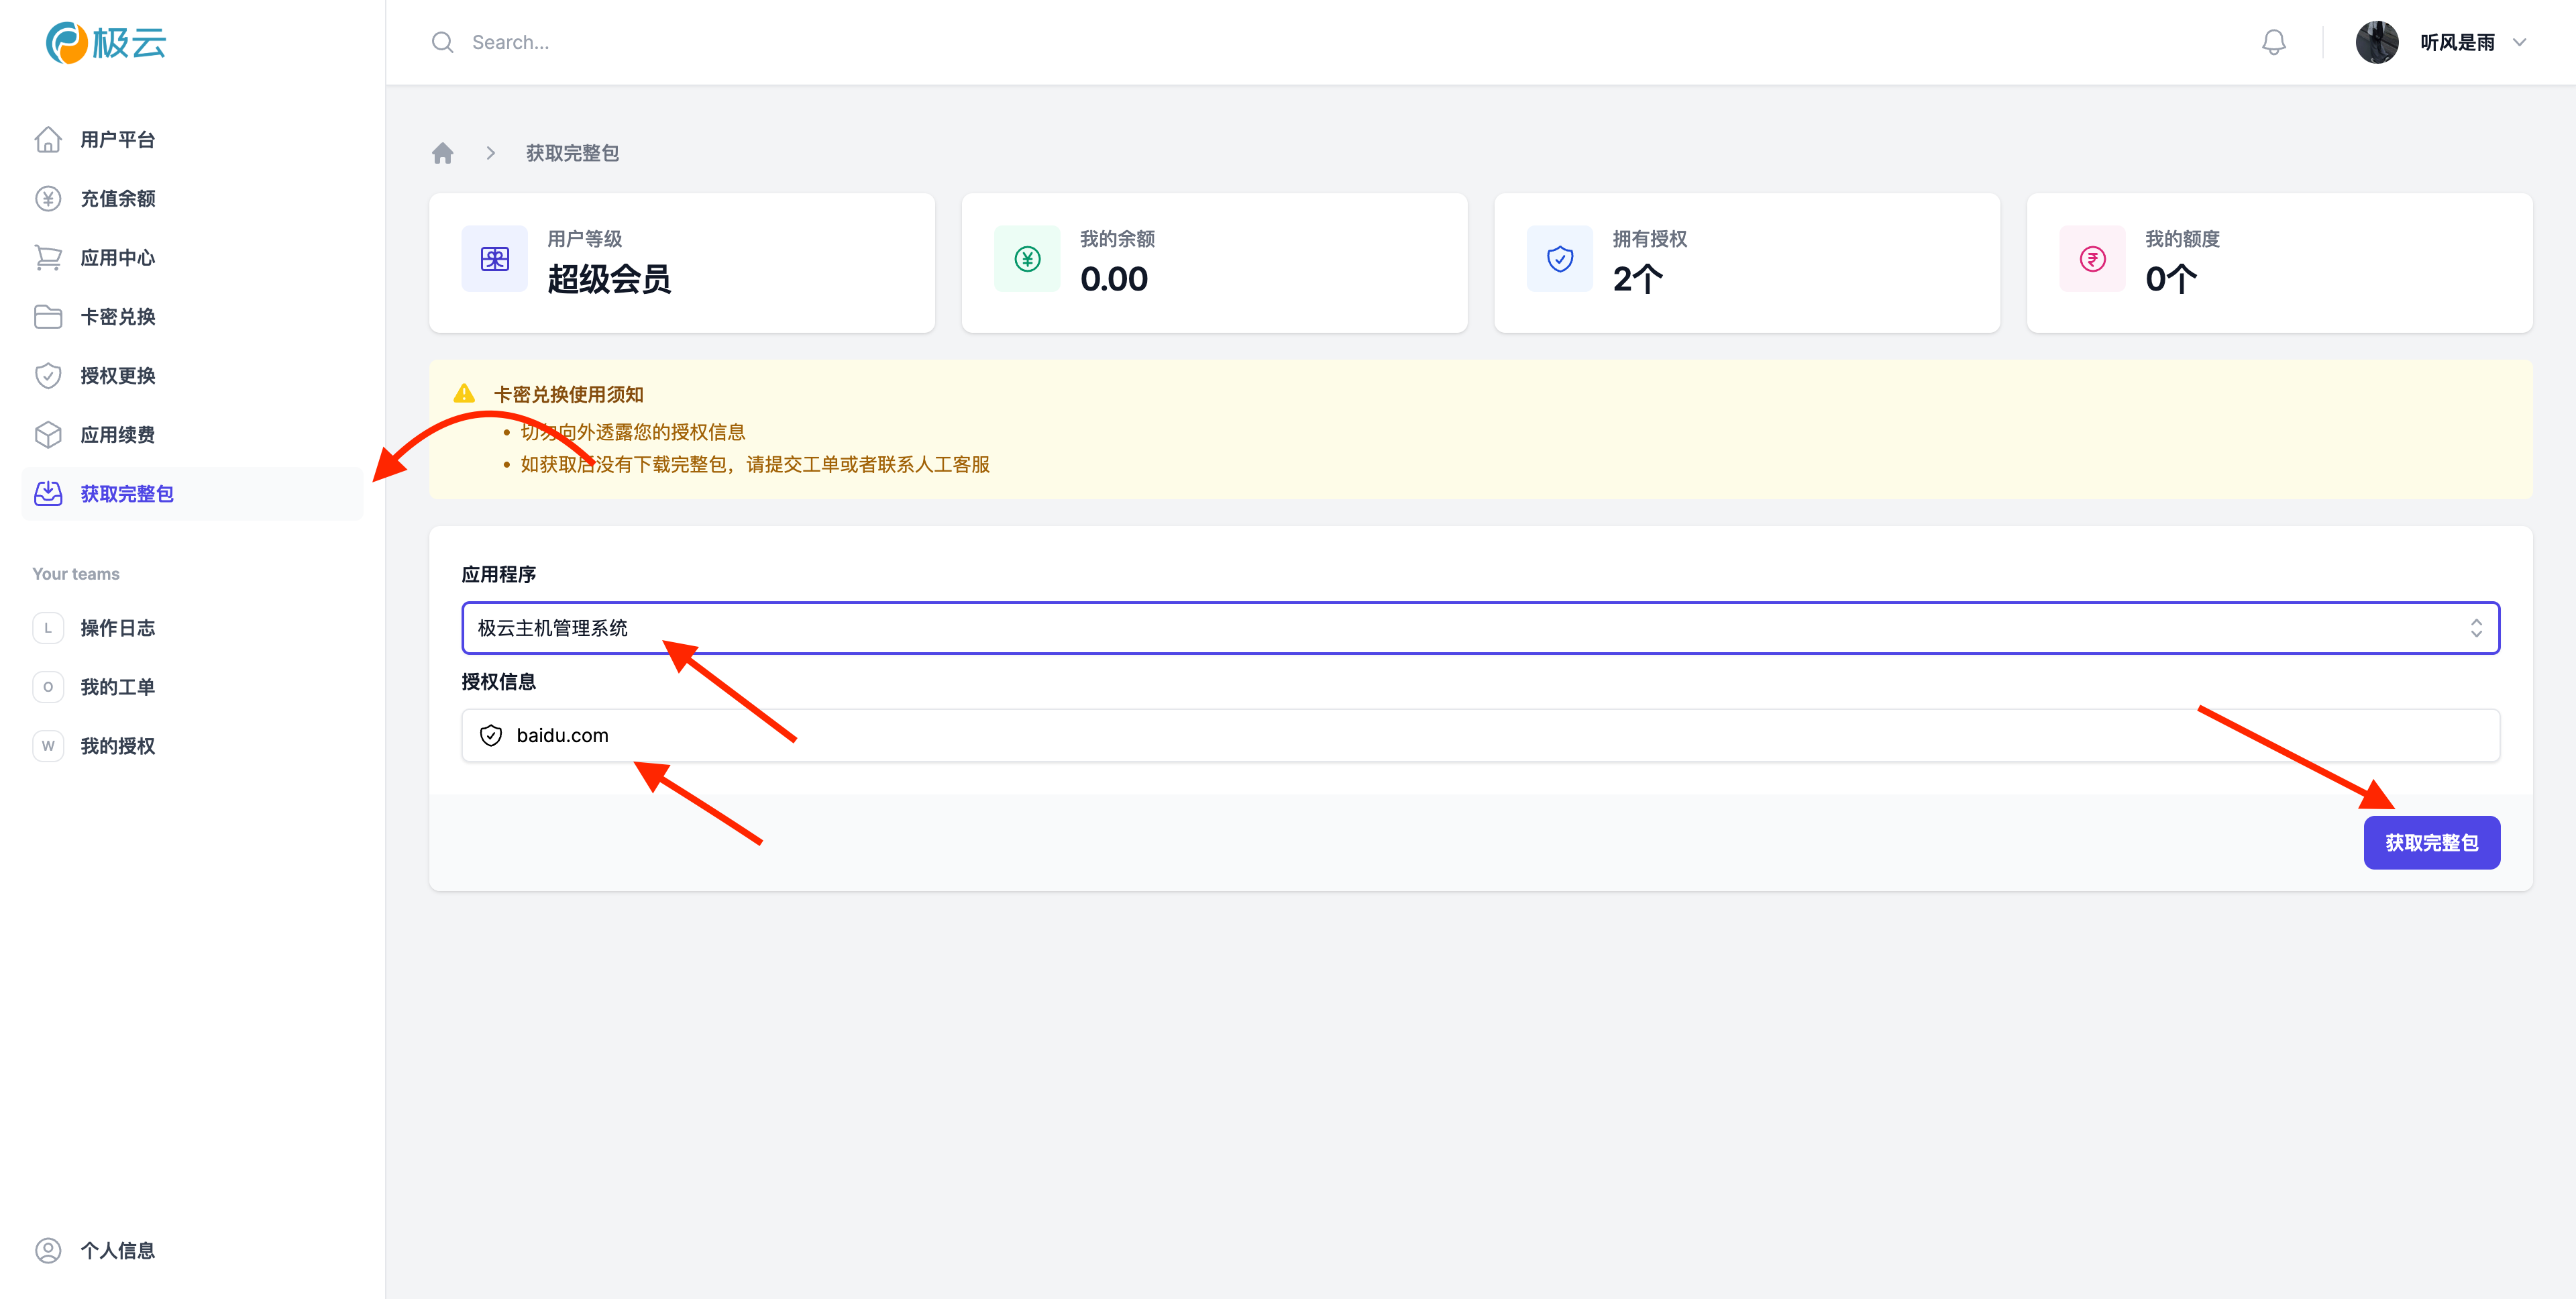The height and width of the screenshot is (1299, 2576).
Task: Open 卡密兑换 sidebar entry
Action: (x=117, y=317)
